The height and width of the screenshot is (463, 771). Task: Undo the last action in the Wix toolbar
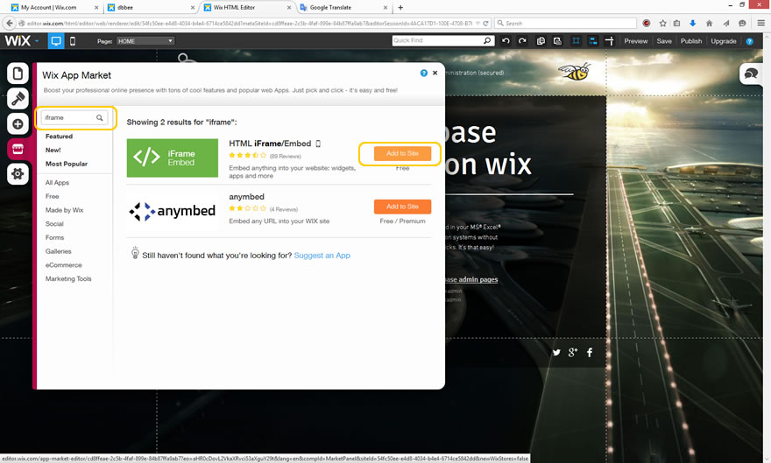pos(506,41)
